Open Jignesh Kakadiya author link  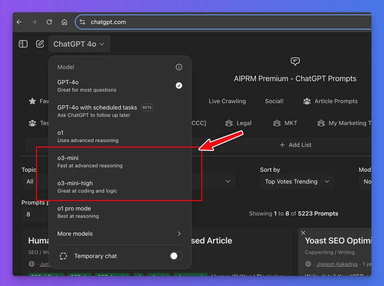337,264
